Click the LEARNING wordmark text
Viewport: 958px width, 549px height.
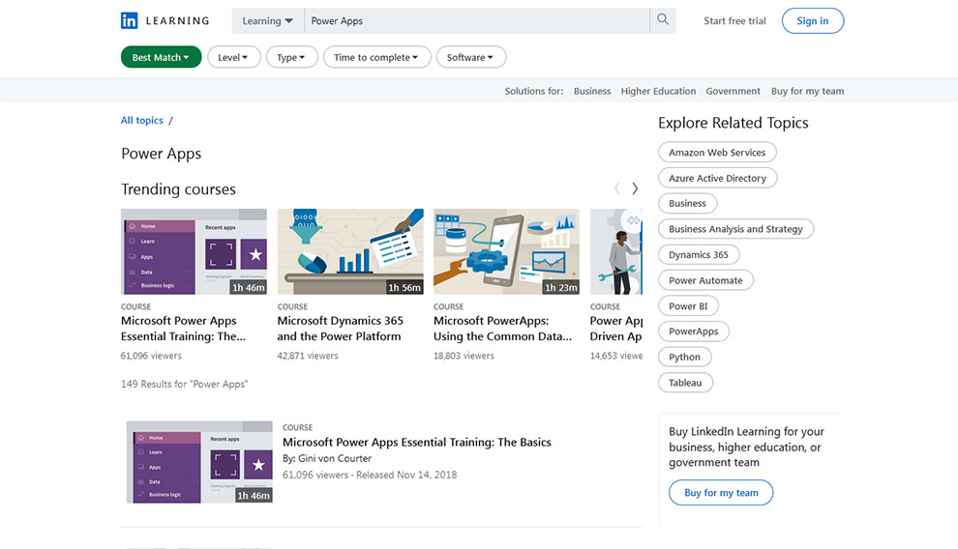(177, 20)
